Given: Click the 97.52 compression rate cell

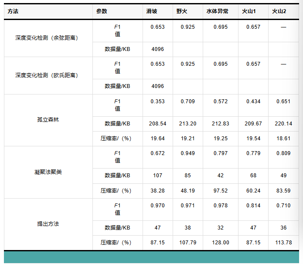Looking at the screenshot, I should click(x=220, y=190).
